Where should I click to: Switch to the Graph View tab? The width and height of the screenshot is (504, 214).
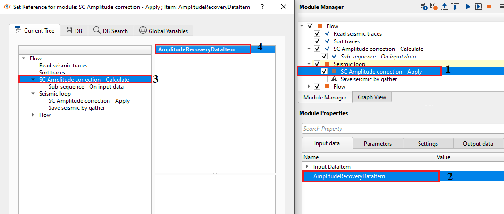(x=372, y=97)
